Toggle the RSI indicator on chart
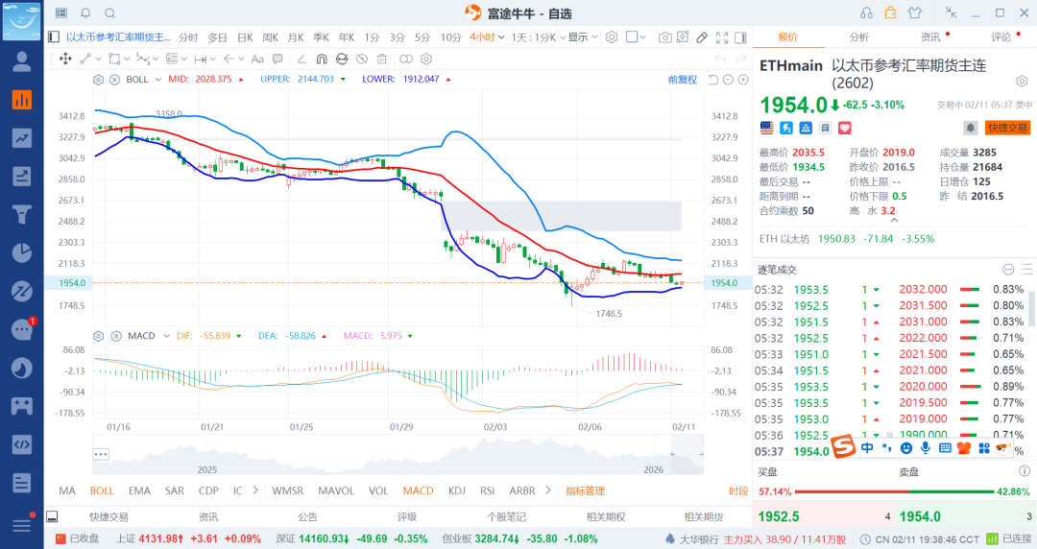Screen dimensions: 1037x549 (x=488, y=490)
